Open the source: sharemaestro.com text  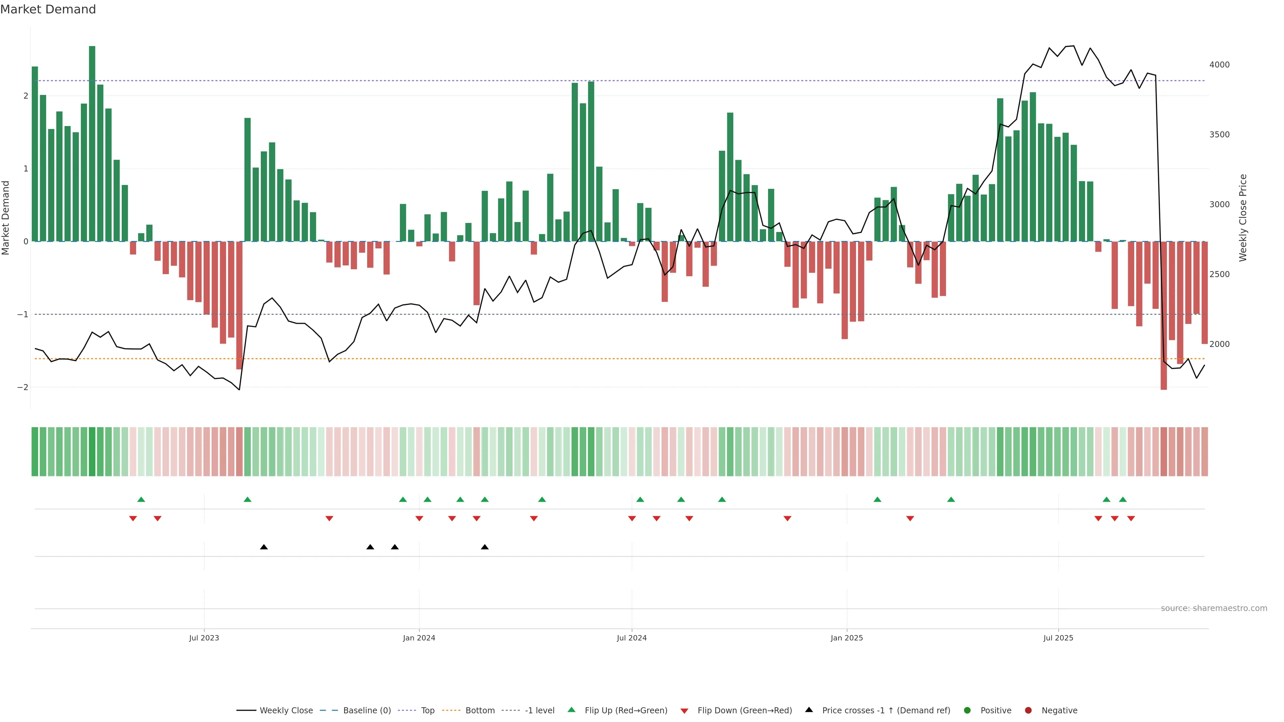tap(1214, 608)
